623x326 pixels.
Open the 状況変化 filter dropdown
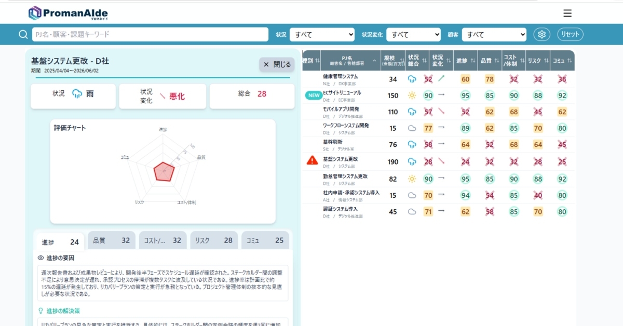point(413,35)
